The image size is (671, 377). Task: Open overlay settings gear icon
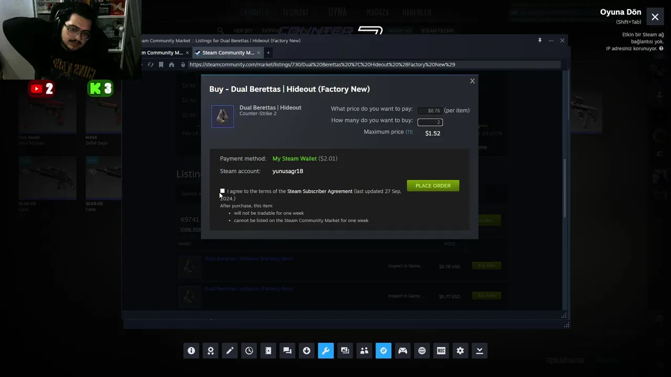pos(460,351)
